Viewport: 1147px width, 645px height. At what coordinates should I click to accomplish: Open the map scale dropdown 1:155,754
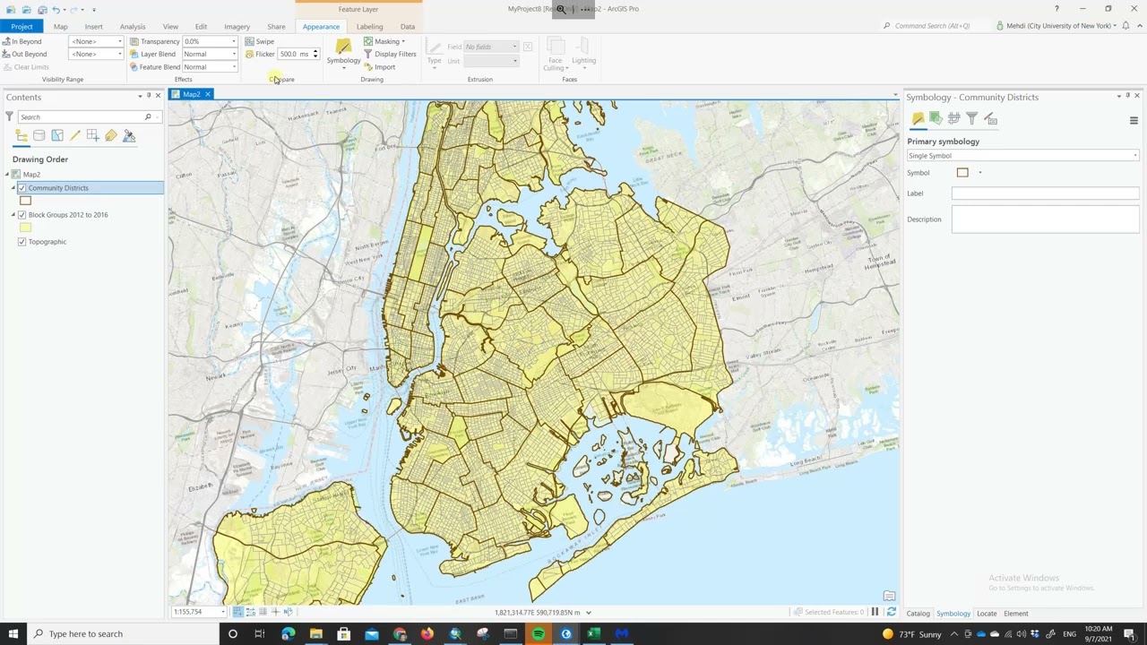tap(223, 612)
